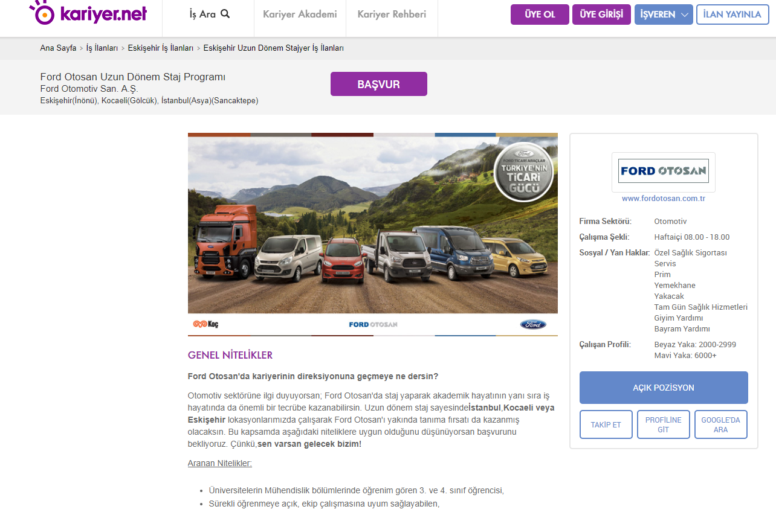Click the headline about kariyerinin direksiyonuna geçmeye
776x512 pixels.
click(313, 376)
